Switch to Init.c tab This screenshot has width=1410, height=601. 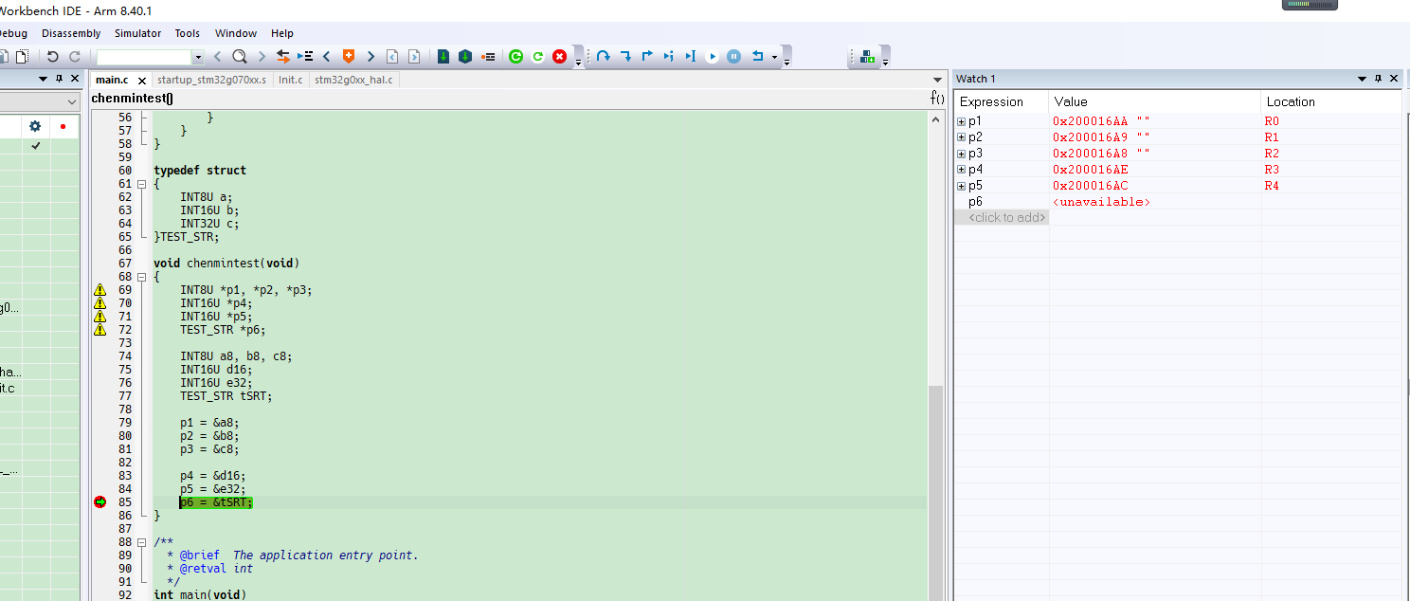click(290, 80)
